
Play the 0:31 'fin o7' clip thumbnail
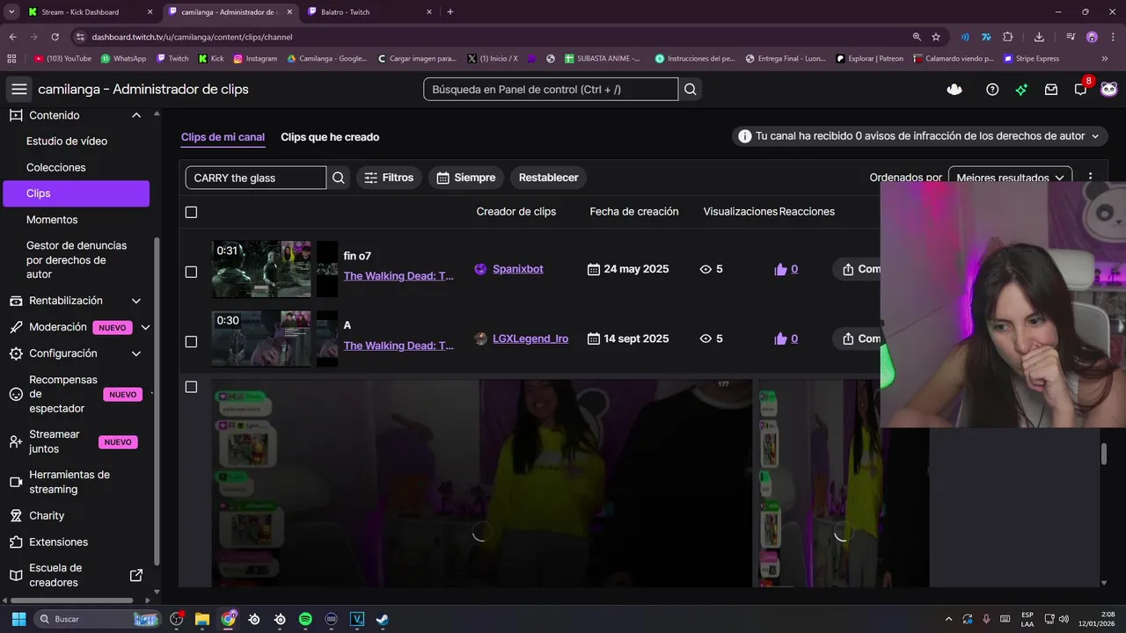tap(261, 269)
